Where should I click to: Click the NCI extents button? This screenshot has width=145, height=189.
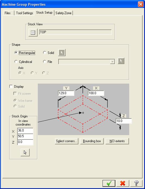(x=117, y=141)
